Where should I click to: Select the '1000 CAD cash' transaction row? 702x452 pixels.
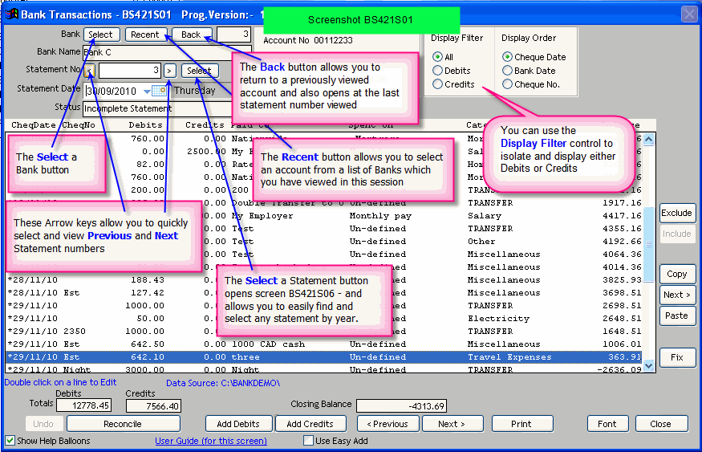tap(324, 344)
